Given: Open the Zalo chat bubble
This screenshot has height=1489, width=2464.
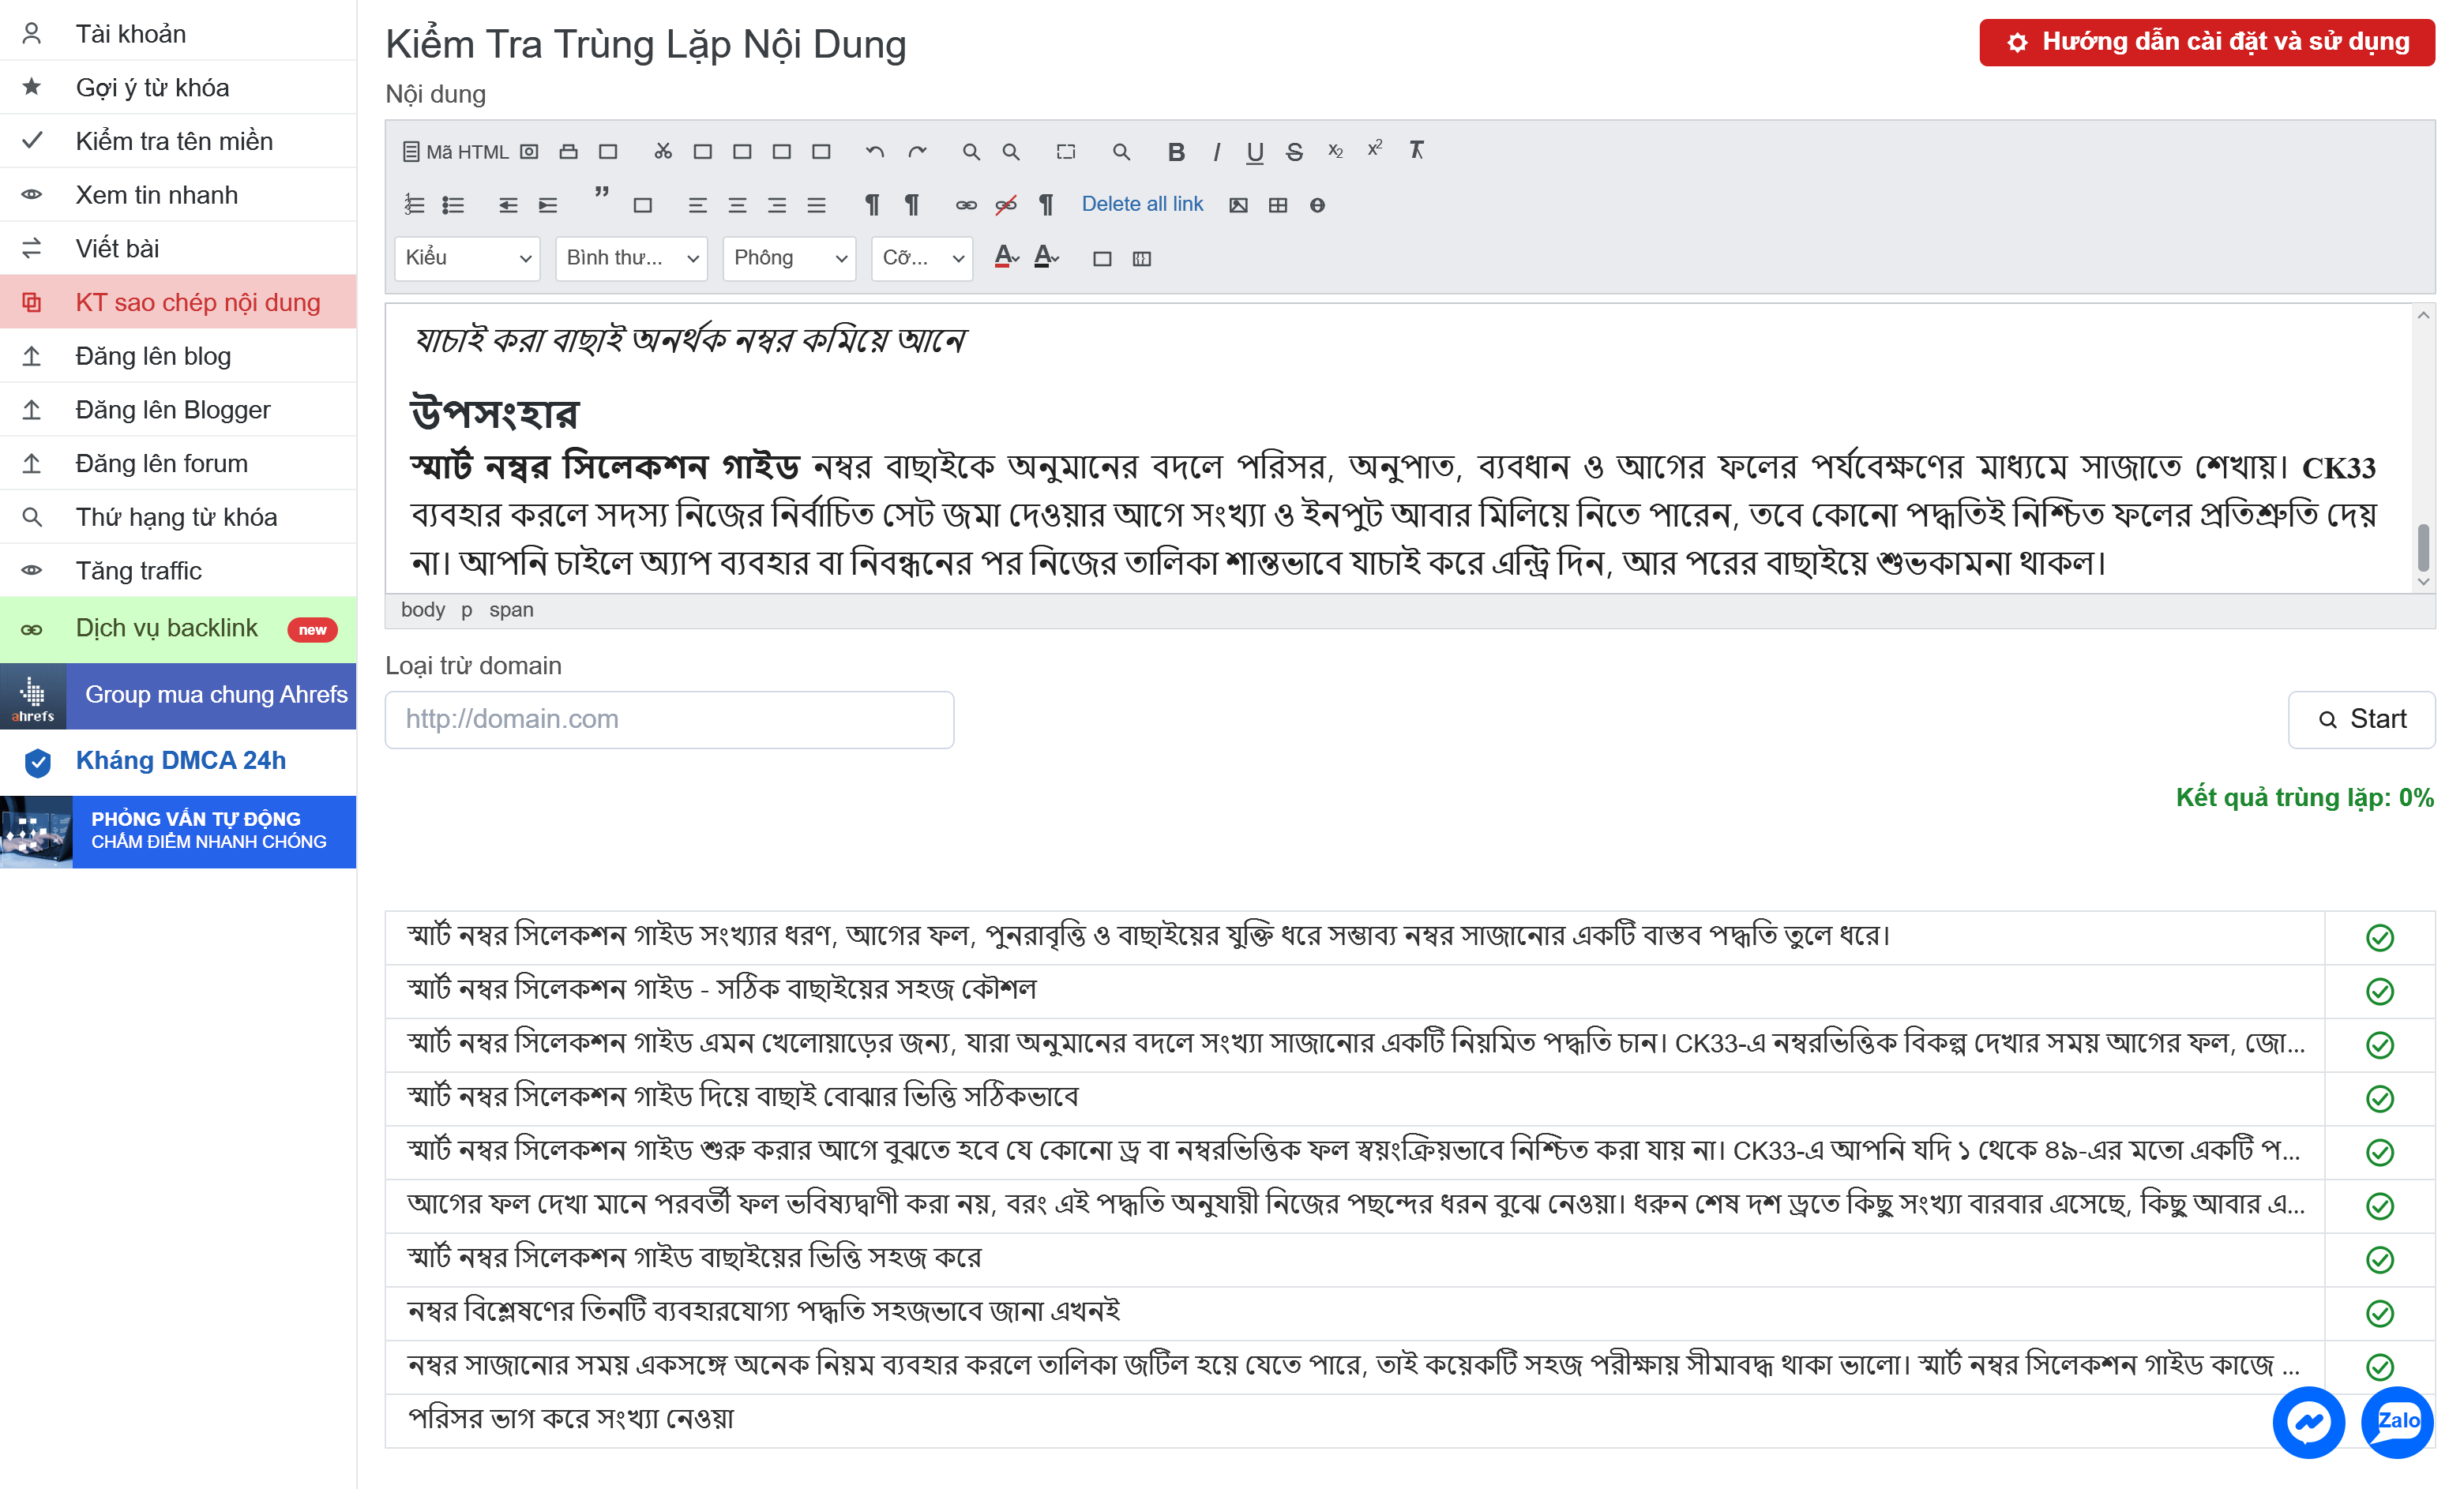Looking at the screenshot, I should (x=2397, y=1422).
